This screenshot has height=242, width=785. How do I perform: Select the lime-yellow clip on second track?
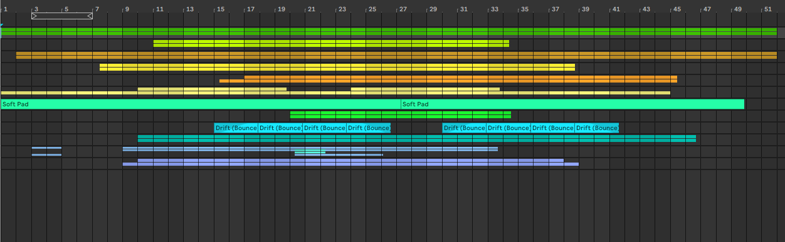(x=331, y=43)
